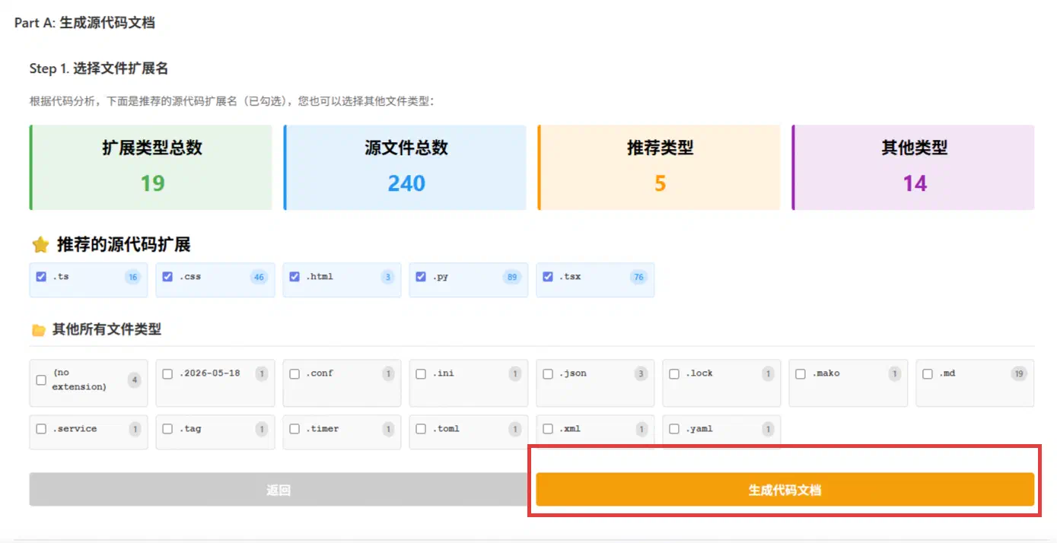Enable the .ini file type checkbox
Screen dimensions: 1057x543
pyautogui.click(x=421, y=373)
